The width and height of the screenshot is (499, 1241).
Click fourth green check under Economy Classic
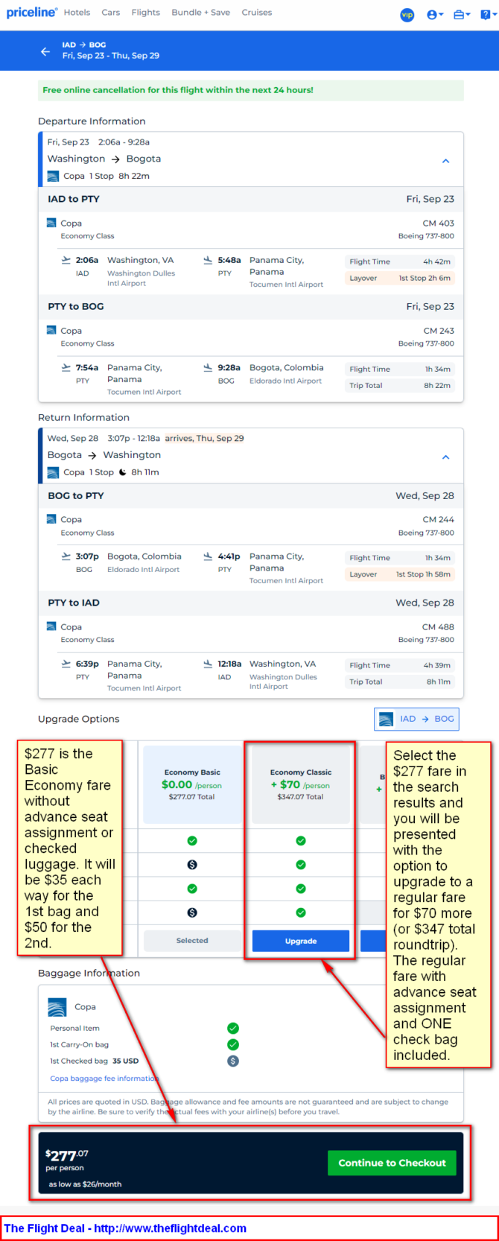[301, 913]
